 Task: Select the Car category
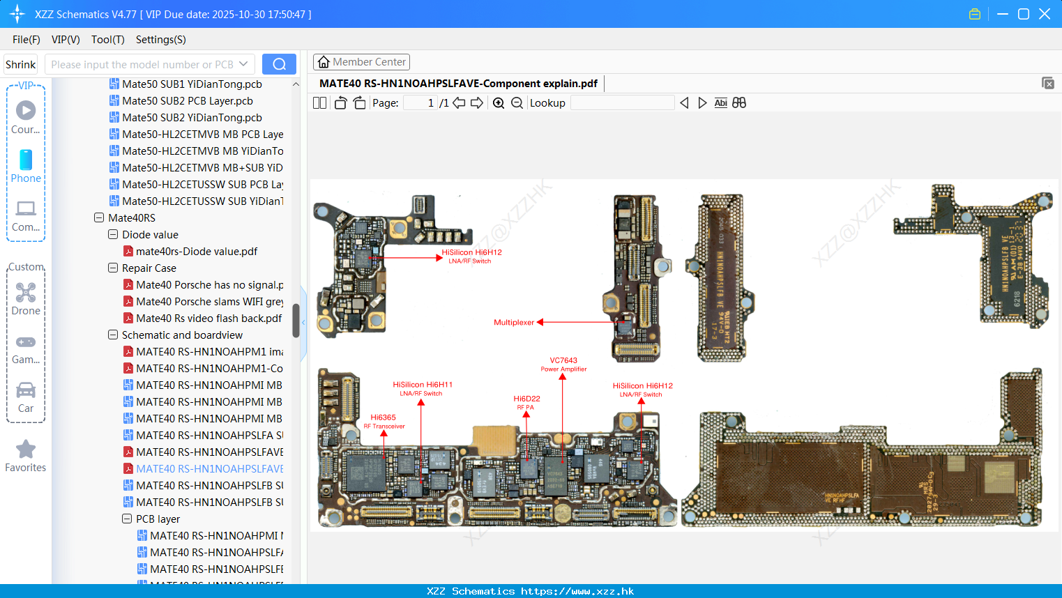pyautogui.click(x=26, y=397)
